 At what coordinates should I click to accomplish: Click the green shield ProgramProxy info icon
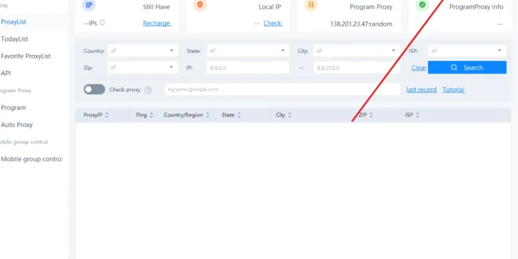[422, 5]
